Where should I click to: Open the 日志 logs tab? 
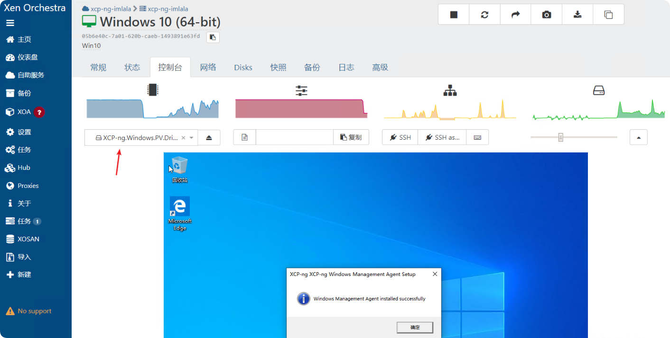click(346, 67)
